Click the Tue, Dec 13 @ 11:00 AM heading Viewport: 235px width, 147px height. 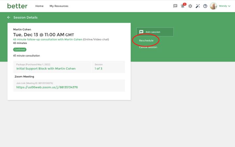[x=43, y=35]
